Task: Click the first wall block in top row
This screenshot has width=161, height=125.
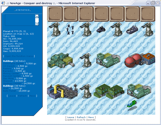Action: click(55, 14)
